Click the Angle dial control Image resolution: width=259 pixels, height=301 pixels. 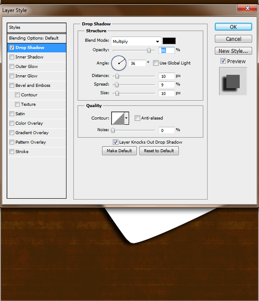pyautogui.click(x=119, y=63)
